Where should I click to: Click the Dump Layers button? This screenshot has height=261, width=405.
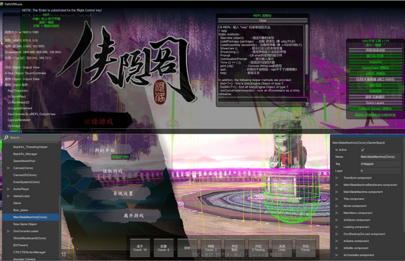pyautogui.click(x=375, y=103)
